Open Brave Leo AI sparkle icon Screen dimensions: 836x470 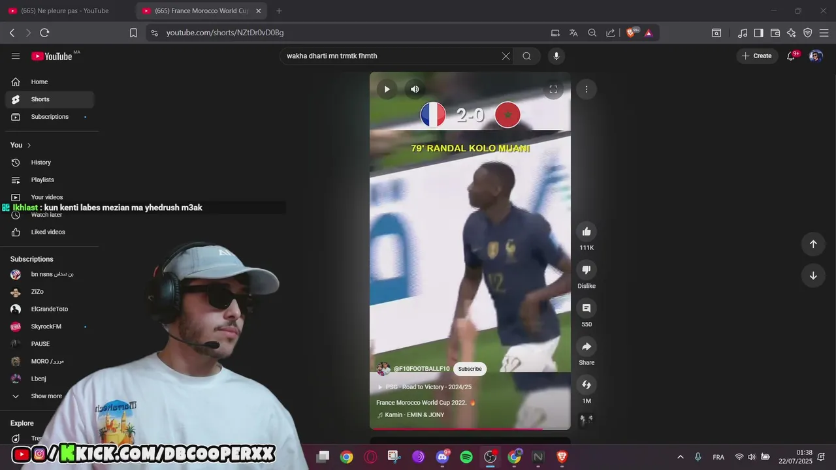pos(792,33)
